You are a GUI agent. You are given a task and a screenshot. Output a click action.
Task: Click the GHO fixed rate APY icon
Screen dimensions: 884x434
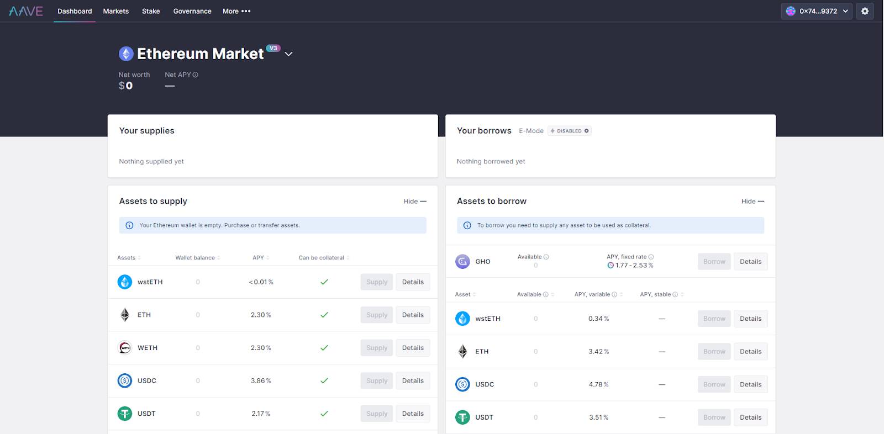(x=611, y=266)
